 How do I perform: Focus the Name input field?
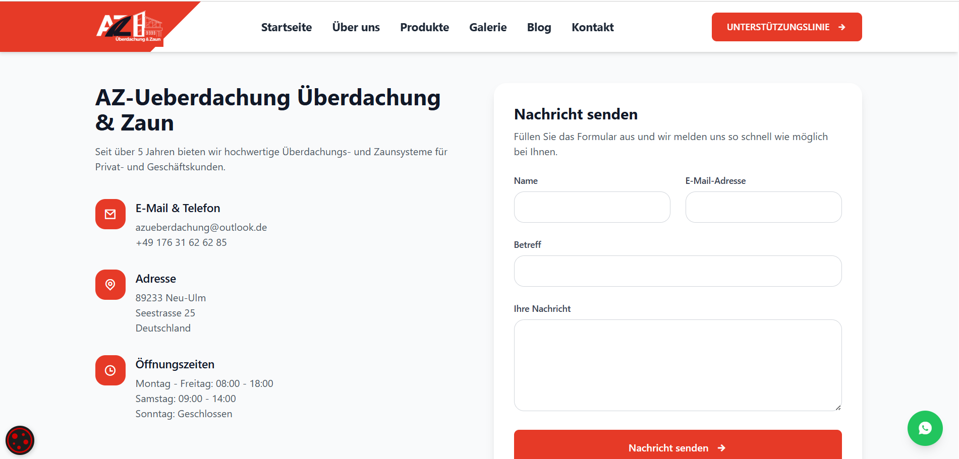[592, 207]
